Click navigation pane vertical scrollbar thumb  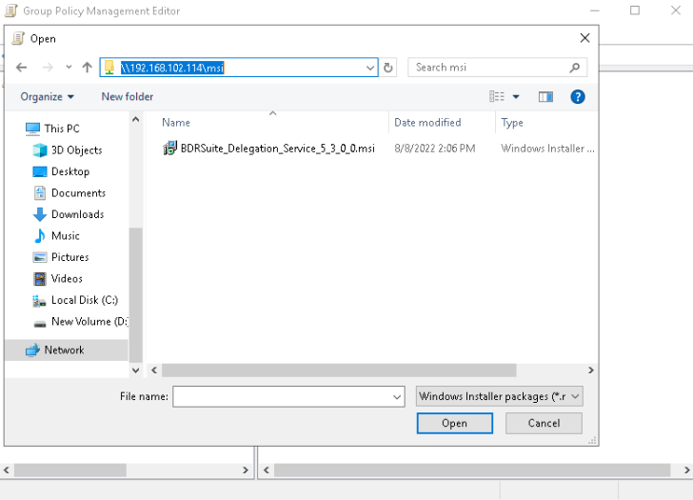136,295
